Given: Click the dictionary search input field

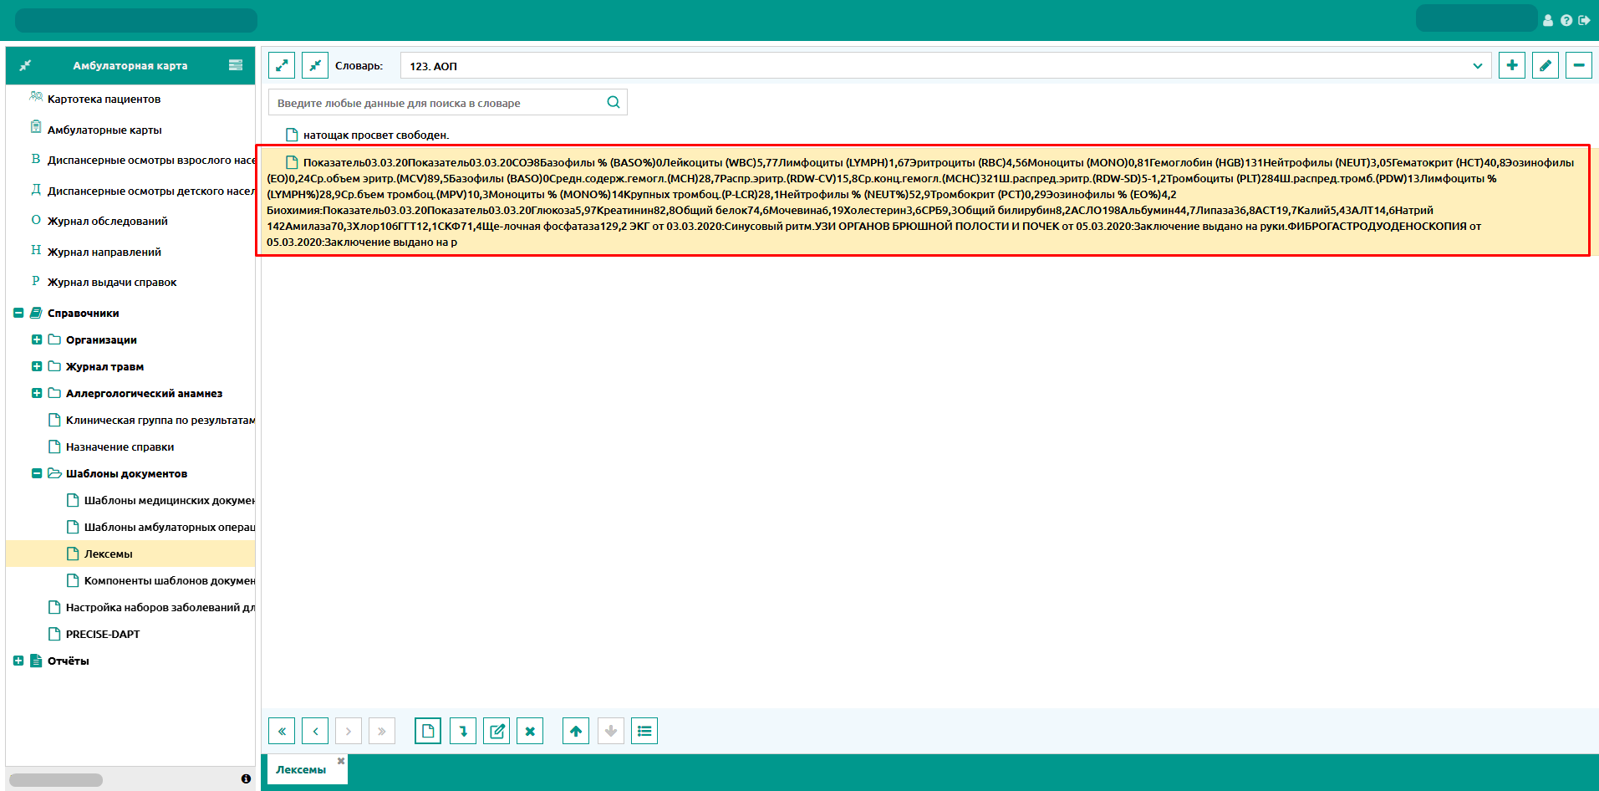Looking at the screenshot, I should [435, 103].
